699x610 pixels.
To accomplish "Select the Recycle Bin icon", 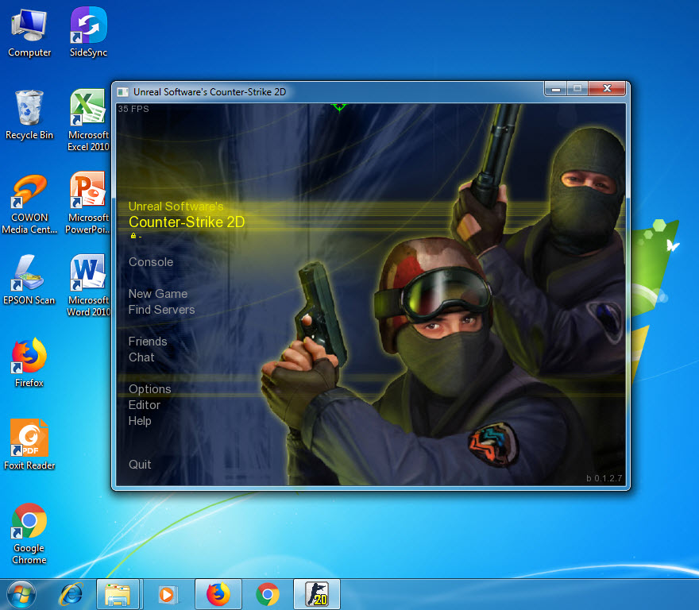I will [x=29, y=115].
